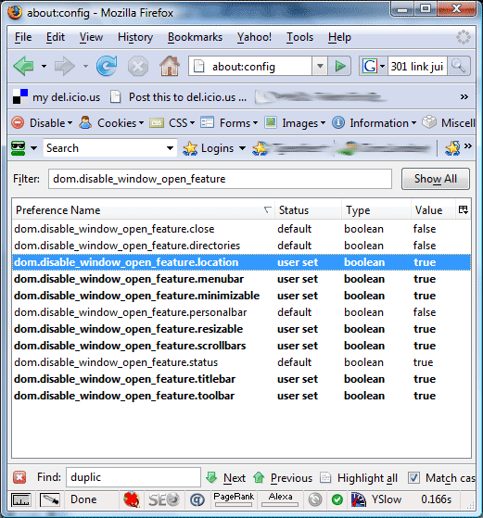Screen dimensions: 483x518
Task: Select dom.disable_window_open_feature.status row
Action: point(241,362)
